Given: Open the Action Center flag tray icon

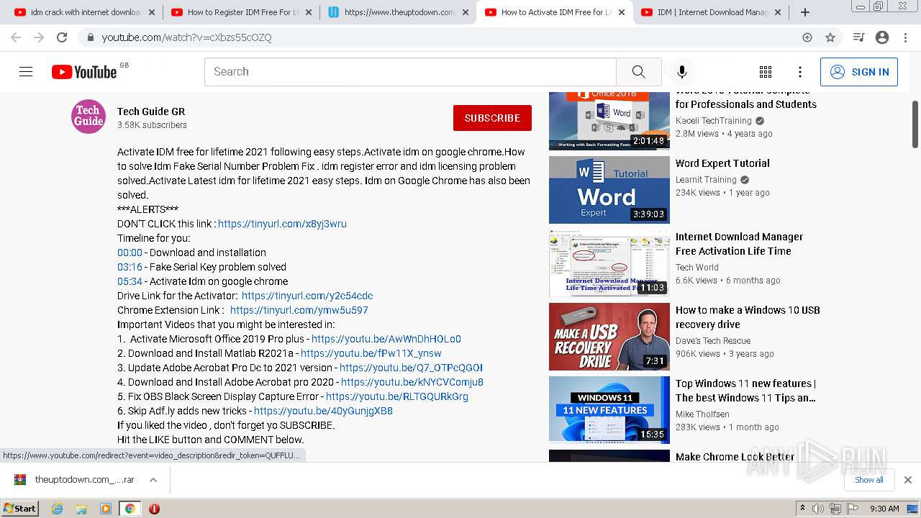Looking at the screenshot, I should pyautogui.click(x=852, y=509).
